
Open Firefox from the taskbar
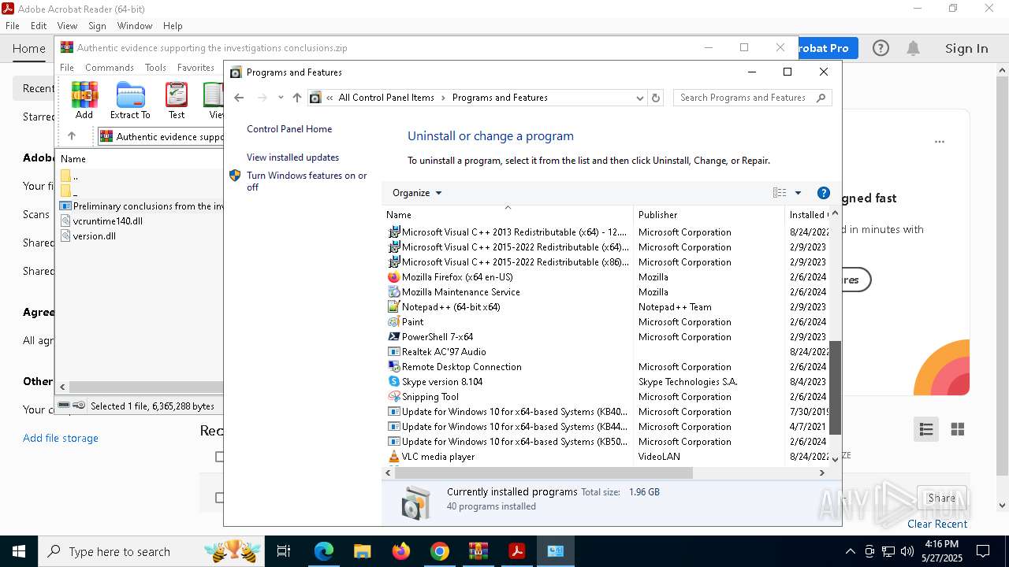point(401,551)
